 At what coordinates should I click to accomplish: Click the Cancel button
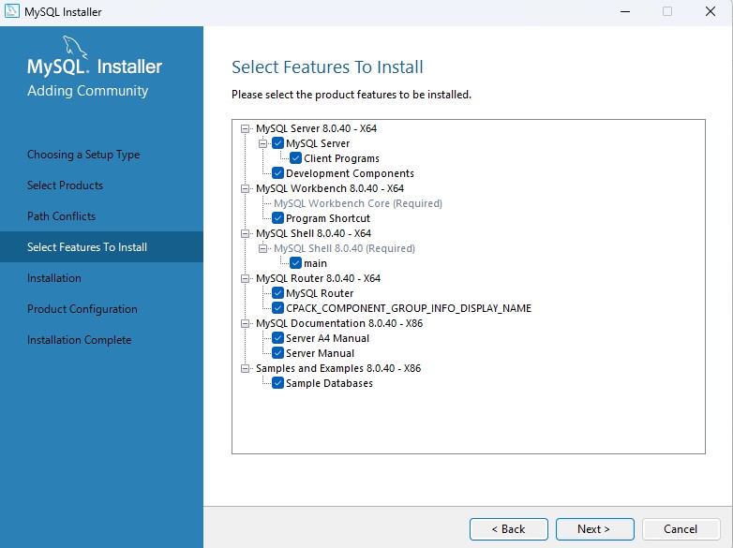[x=681, y=529]
